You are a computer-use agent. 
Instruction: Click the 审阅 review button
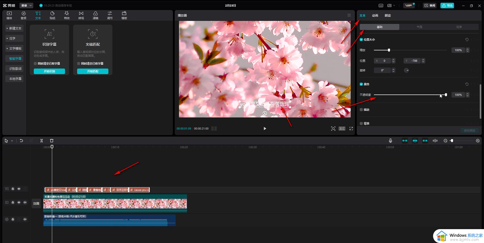point(430,5)
